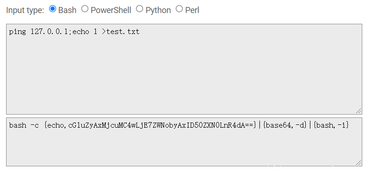The width and height of the screenshot is (366, 178).
Task: Click inside the ping command input textarea
Action: point(184,69)
